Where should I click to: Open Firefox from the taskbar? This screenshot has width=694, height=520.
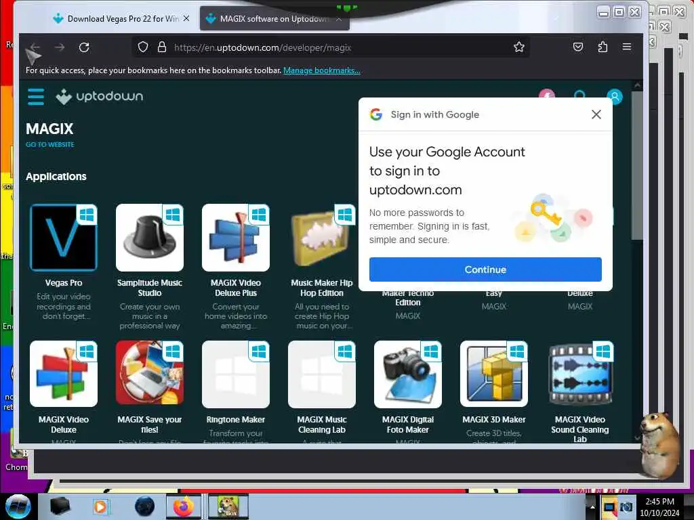point(183,506)
